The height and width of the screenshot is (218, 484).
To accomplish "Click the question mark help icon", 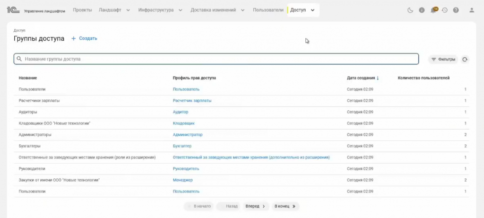I will pyautogui.click(x=456, y=10).
